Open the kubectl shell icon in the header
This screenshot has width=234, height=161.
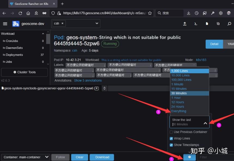196,24
